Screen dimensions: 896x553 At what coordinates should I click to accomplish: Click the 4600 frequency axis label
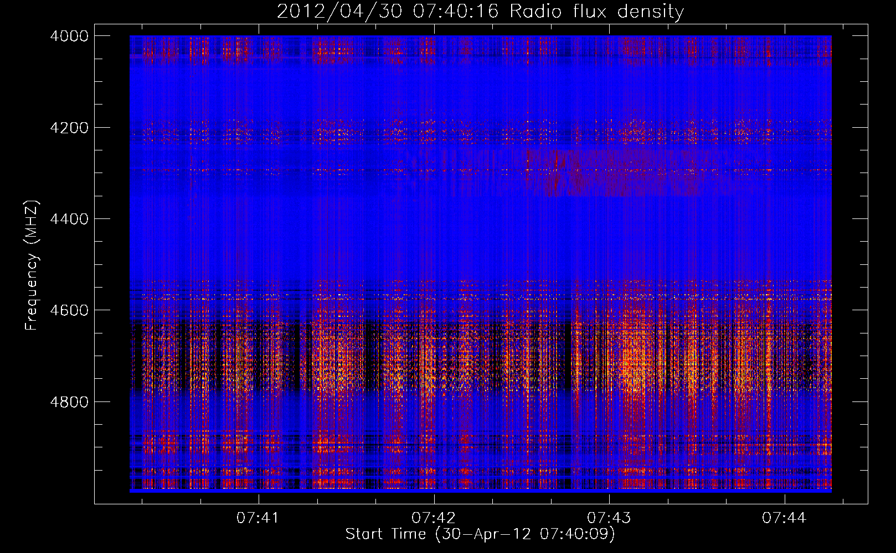pos(69,310)
